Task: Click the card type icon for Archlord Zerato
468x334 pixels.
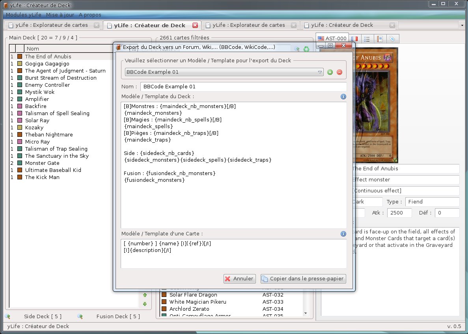Action: click(x=164, y=309)
